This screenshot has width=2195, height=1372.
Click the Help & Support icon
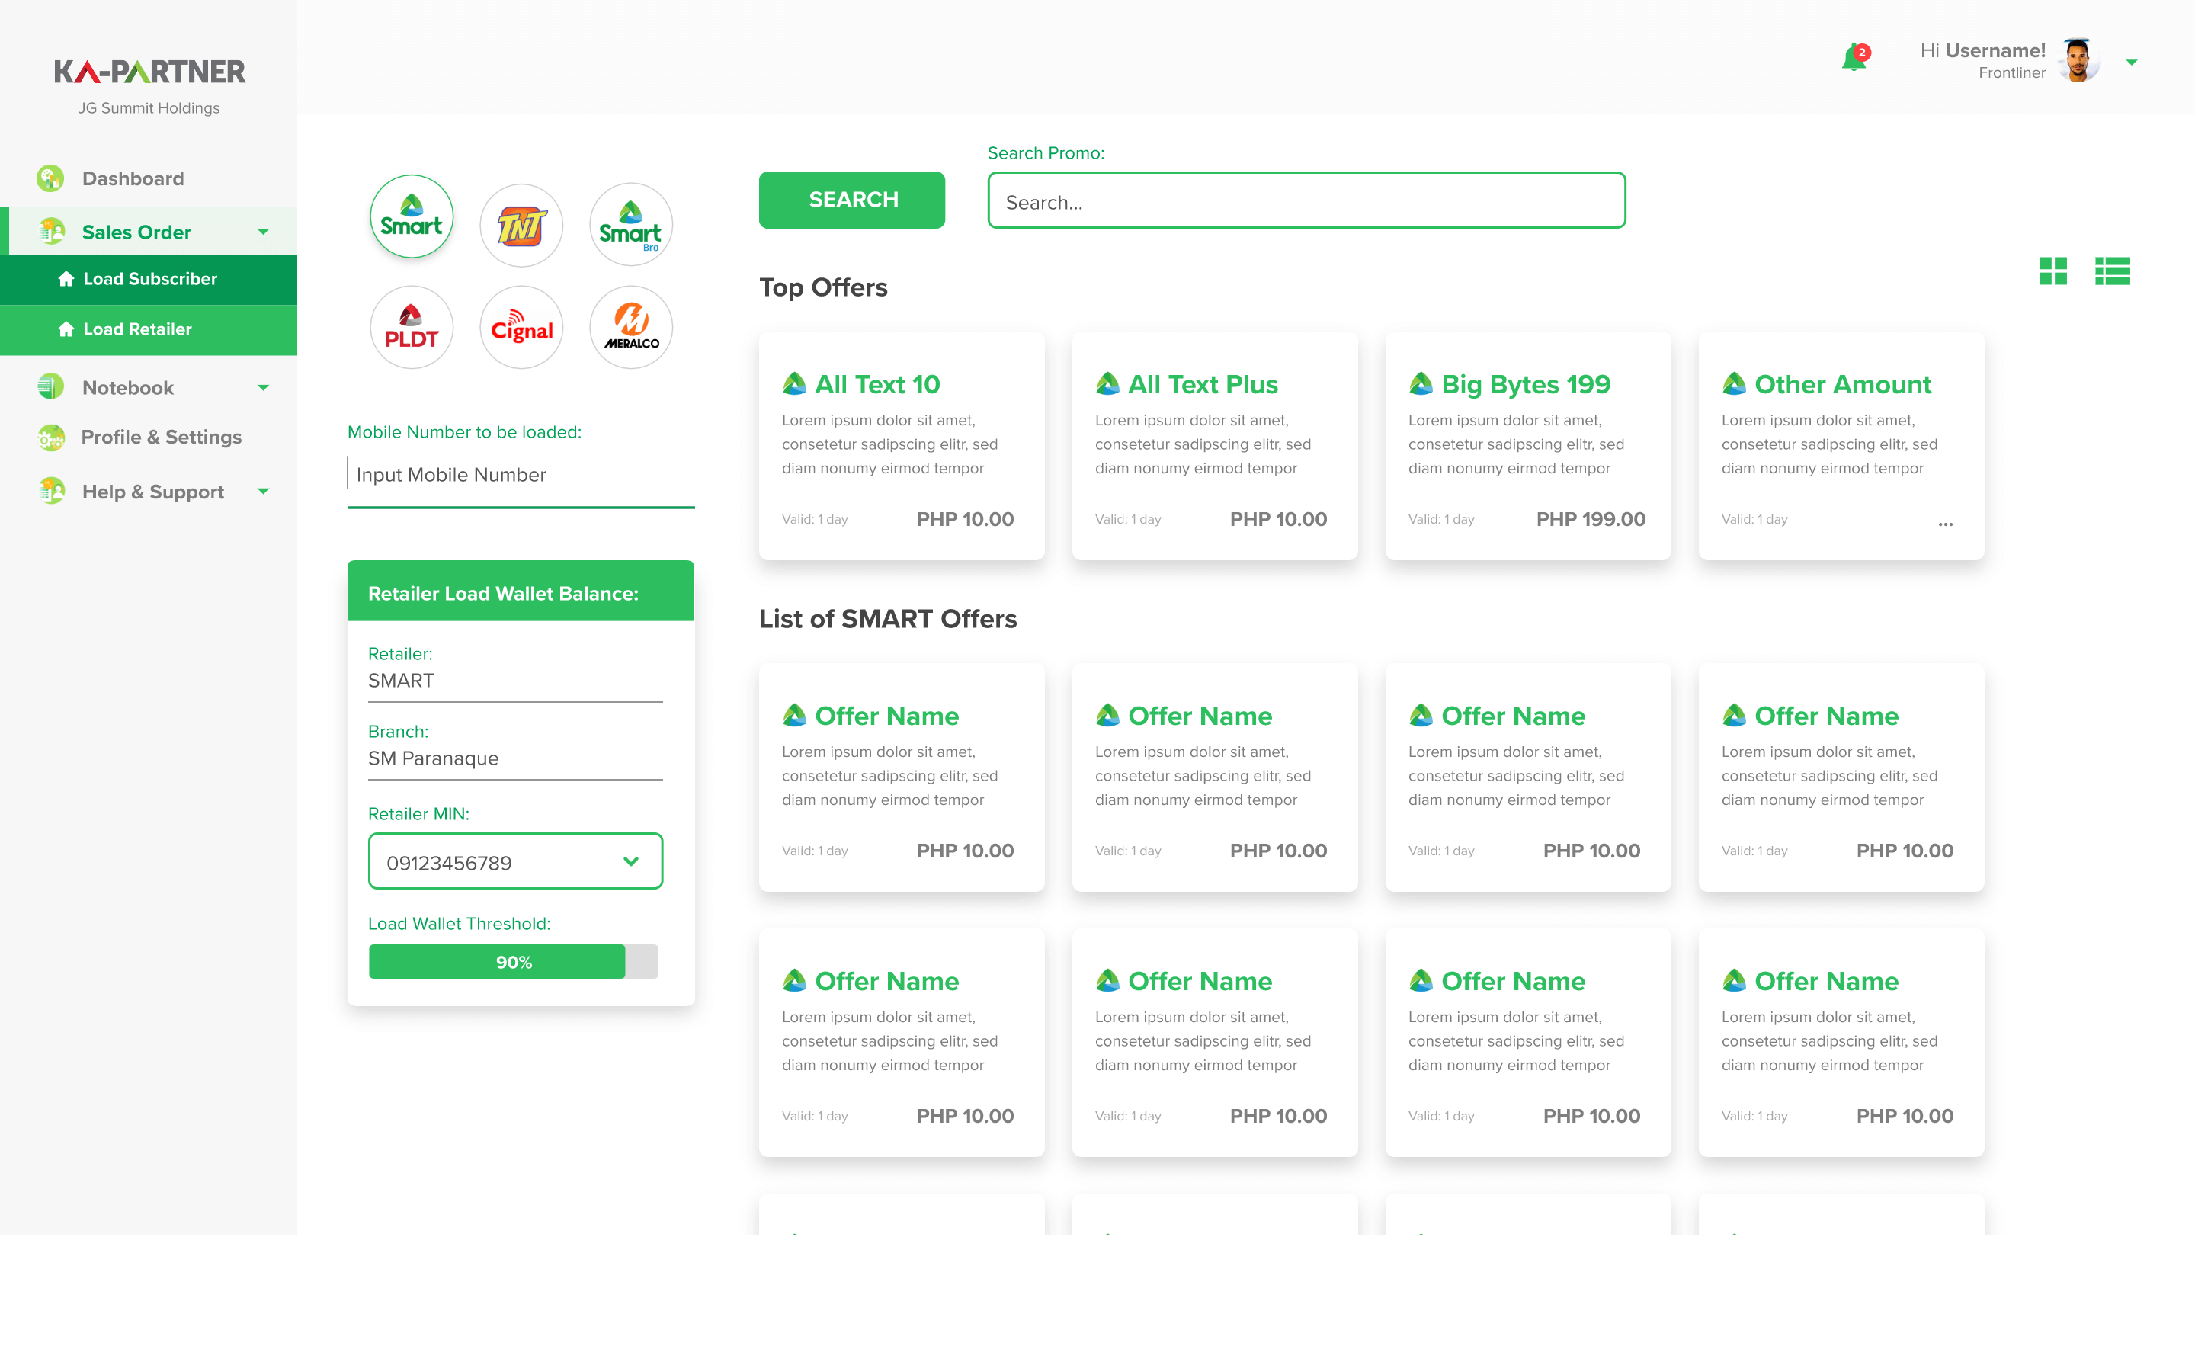52,491
